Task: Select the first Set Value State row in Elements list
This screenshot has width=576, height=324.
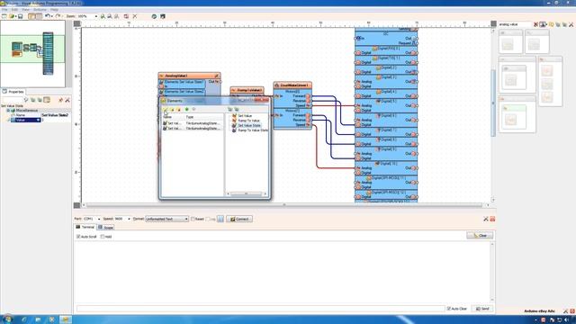Action: [192, 123]
